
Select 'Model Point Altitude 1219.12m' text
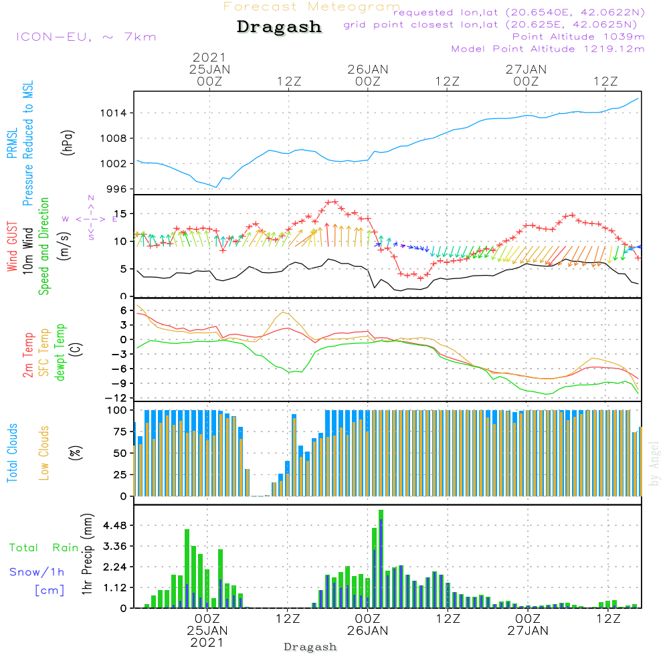coord(548,49)
